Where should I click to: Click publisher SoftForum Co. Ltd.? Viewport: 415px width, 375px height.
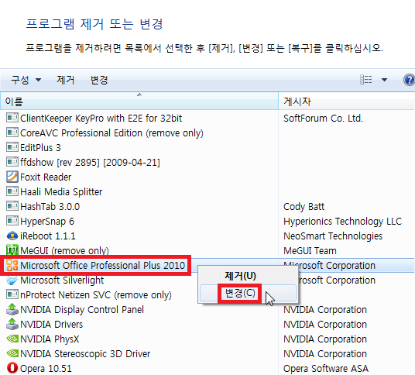click(x=323, y=118)
